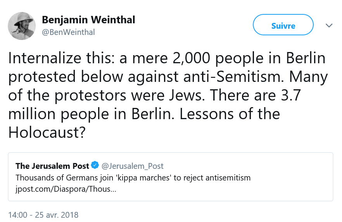Open the Benjamin Weinthal display name
The image size is (342, 222).
tap(88, 20)
